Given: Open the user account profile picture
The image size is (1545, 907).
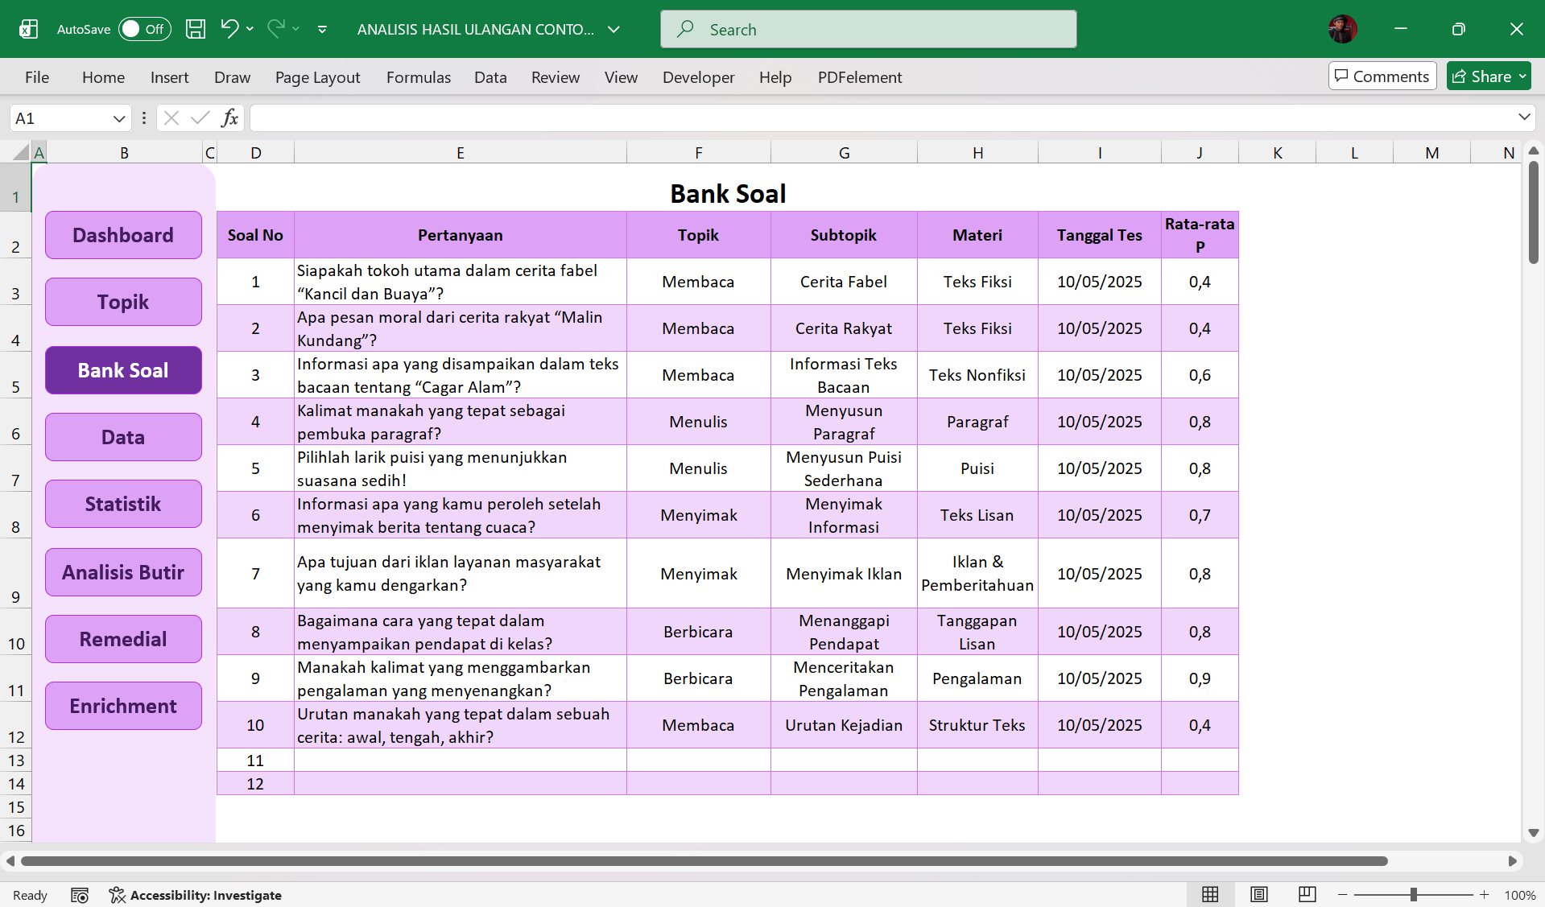Looking at the screenshot, I should (x=1342, y=29).
